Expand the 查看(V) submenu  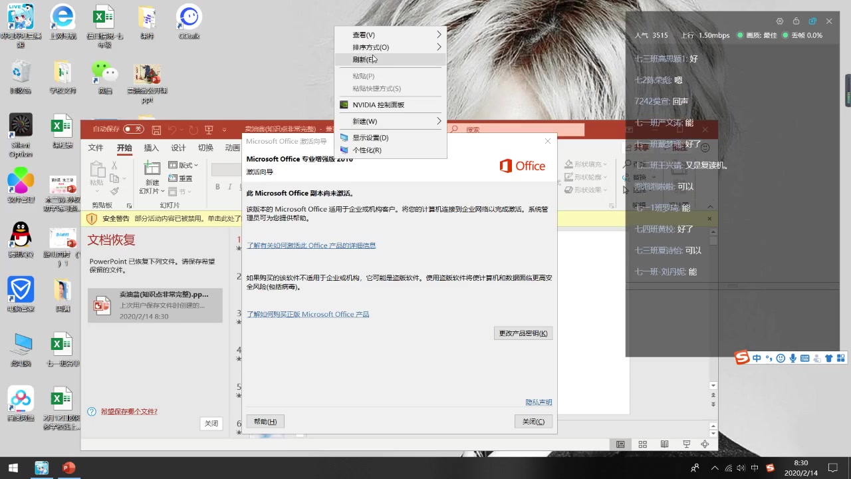(390, 35)
